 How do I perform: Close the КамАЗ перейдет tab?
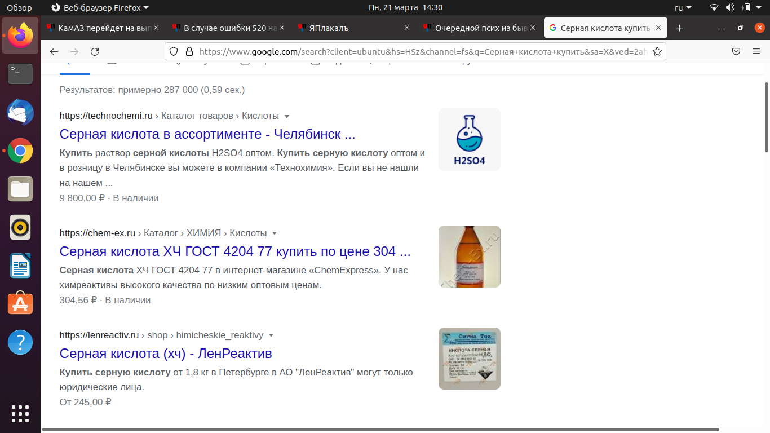tap(156, 28)
